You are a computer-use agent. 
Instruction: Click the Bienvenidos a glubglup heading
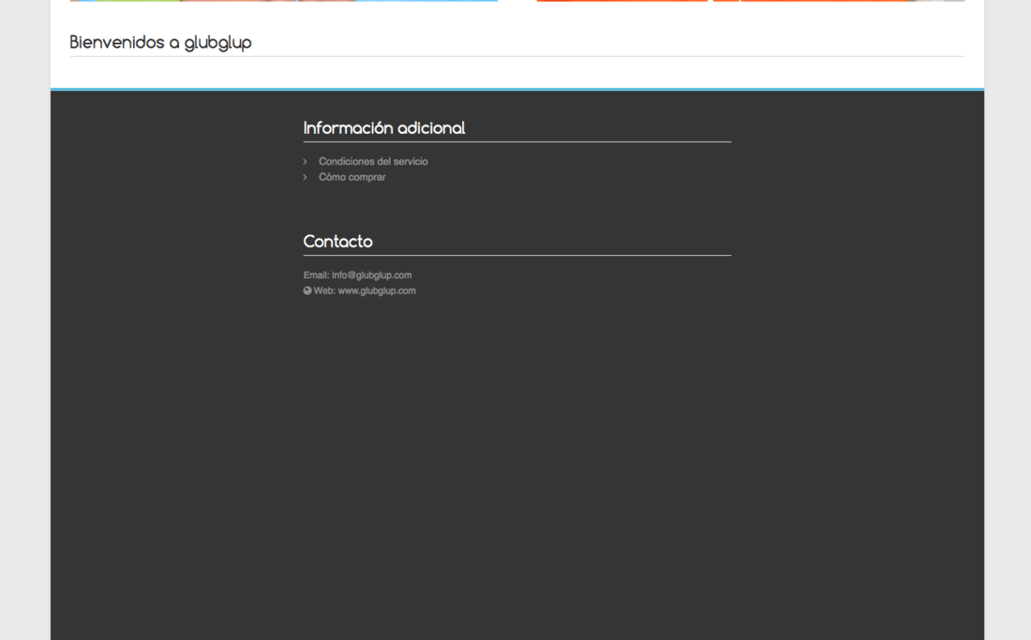pos(160,43)
